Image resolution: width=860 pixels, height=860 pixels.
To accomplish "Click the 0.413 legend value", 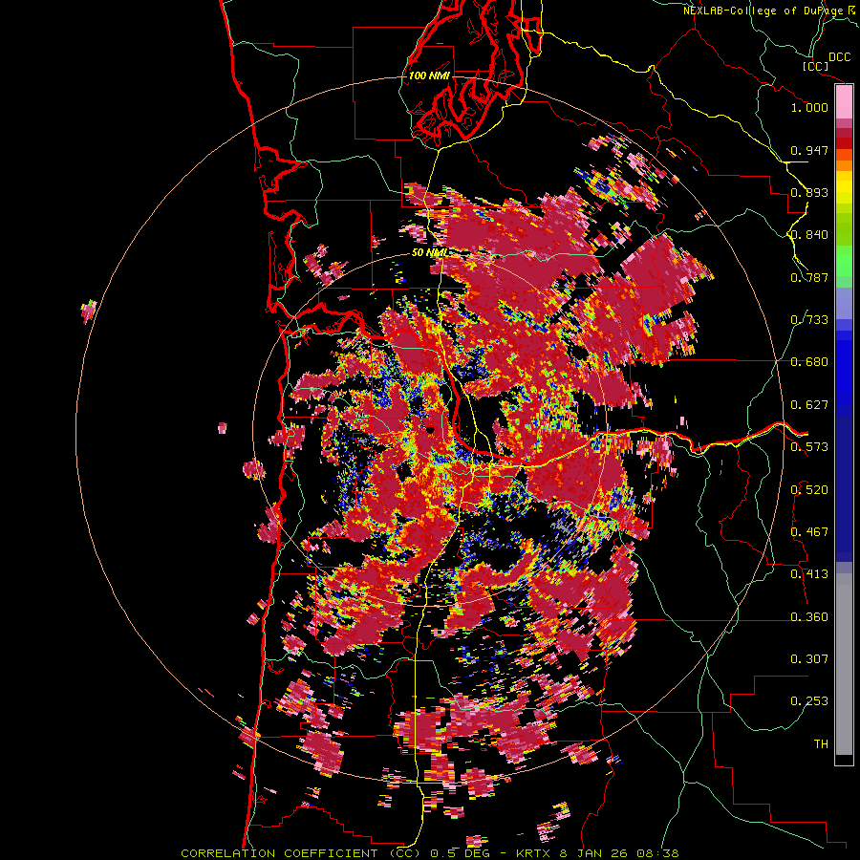I will [809, 574].
